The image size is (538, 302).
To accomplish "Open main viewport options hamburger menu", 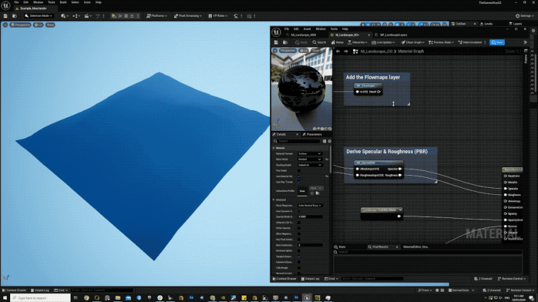I will [x=5, y=25].
